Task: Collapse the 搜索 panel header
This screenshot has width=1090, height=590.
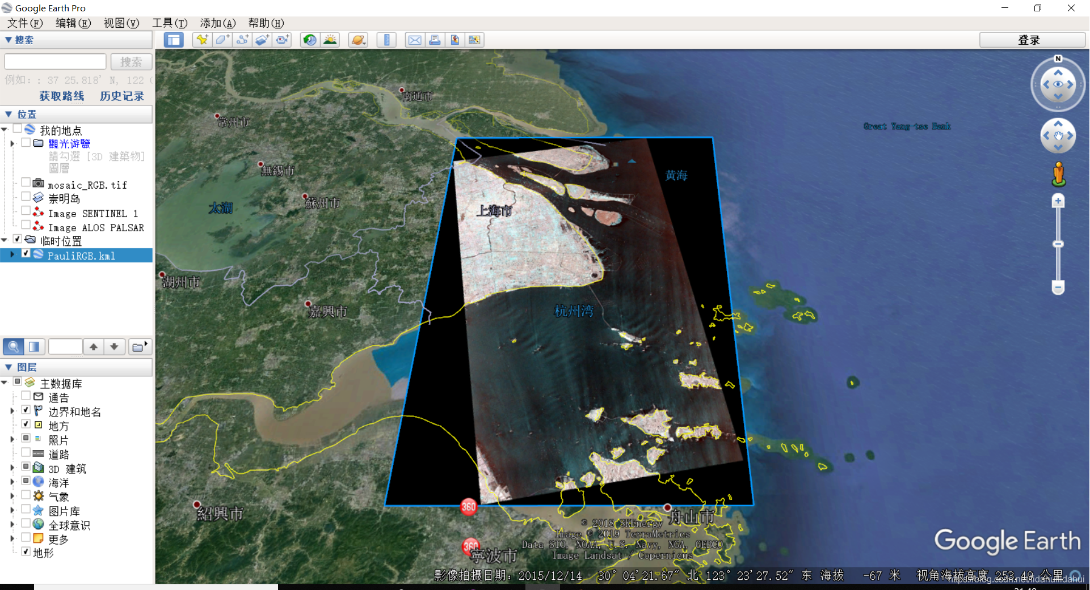Action: point(76,40)
